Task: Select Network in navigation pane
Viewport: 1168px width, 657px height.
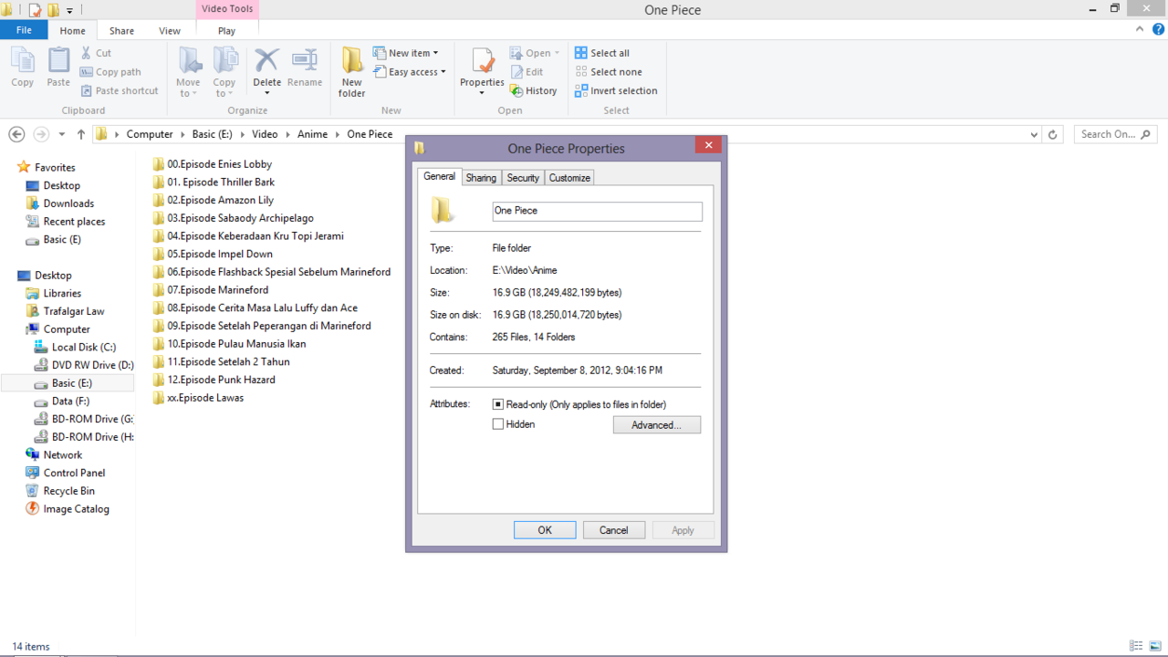Action: pyautogui.click(x=54, y=454)
